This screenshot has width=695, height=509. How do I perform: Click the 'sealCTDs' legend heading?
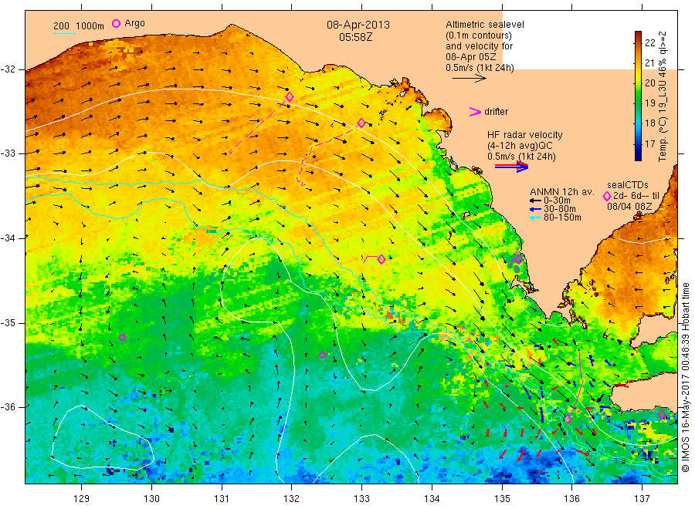point(628,185)
